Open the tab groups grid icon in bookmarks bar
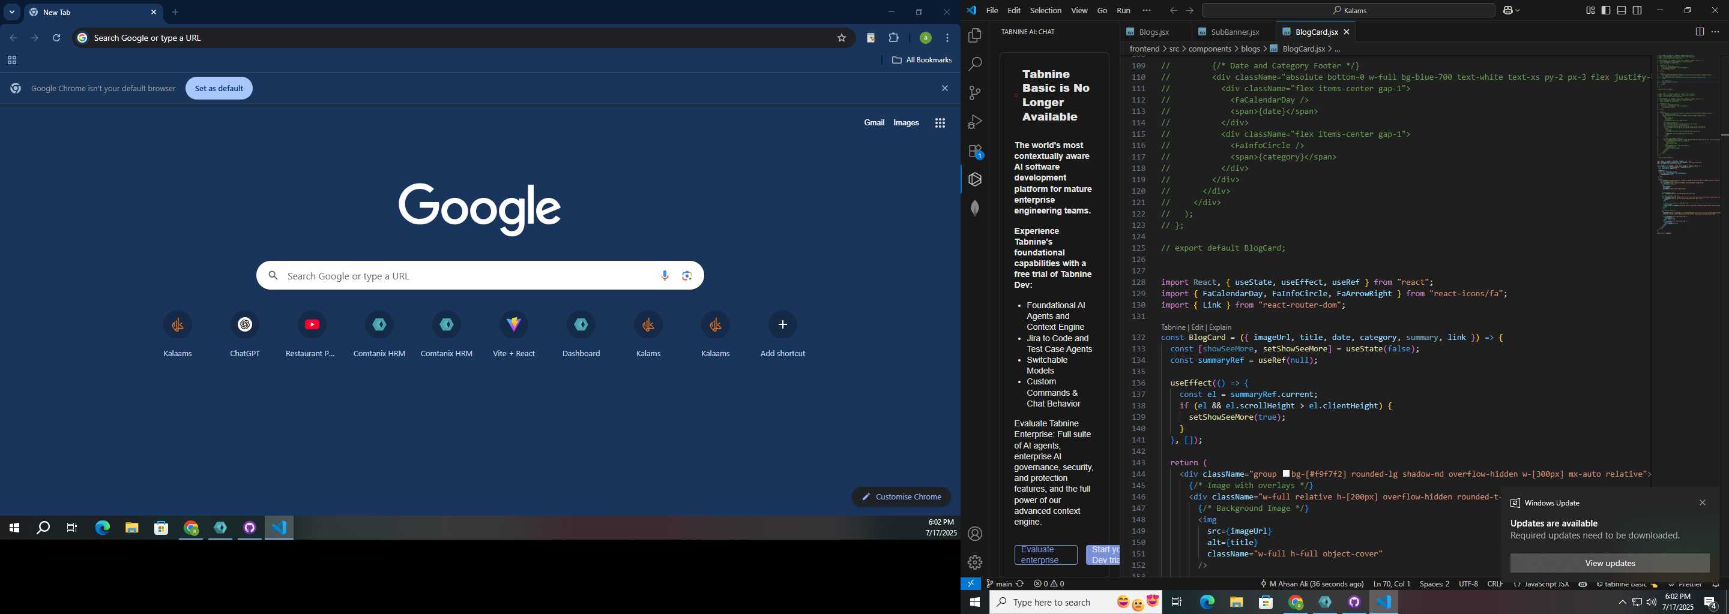 click(x=11, y=61)
